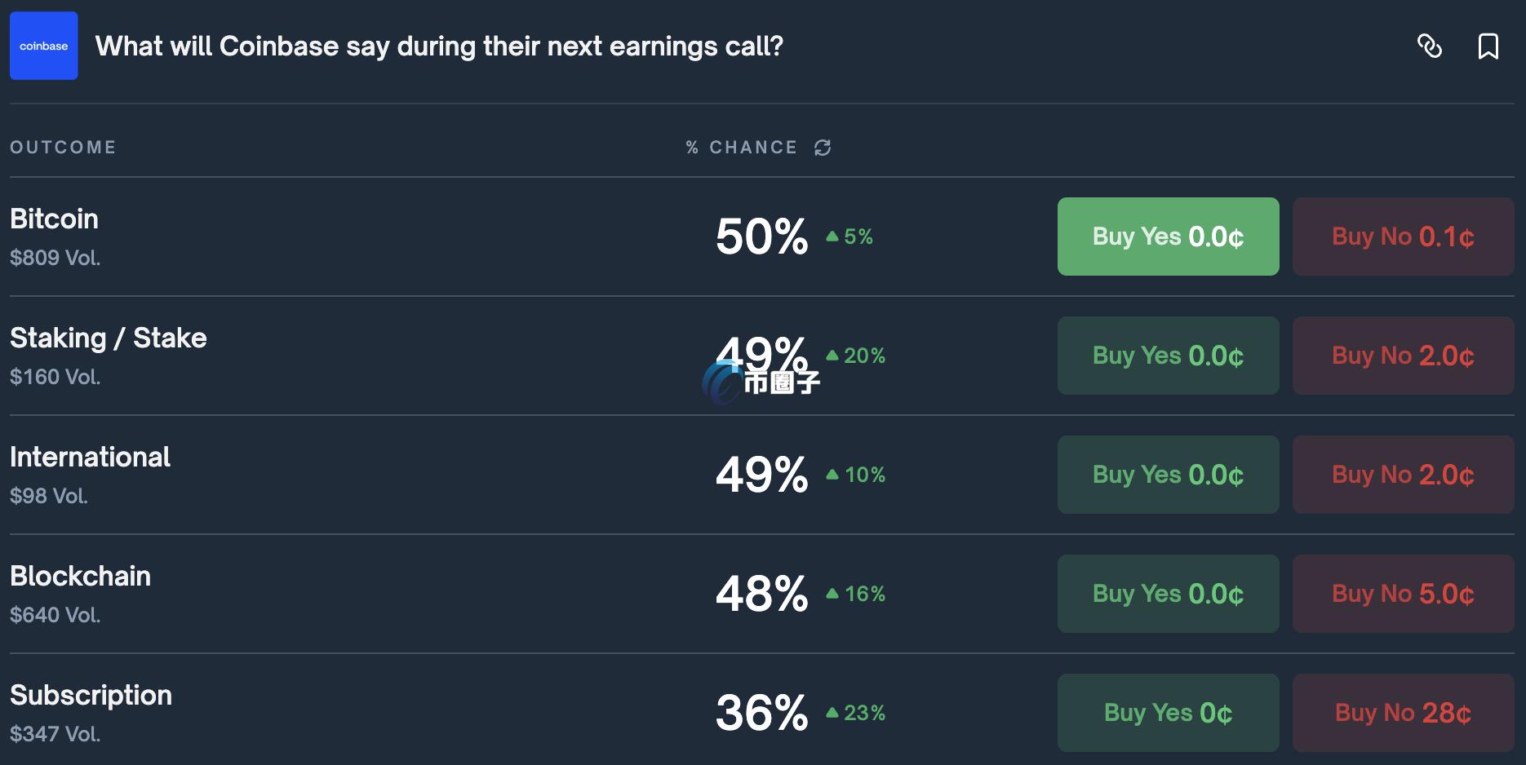The height and width of the screenshot is (765, 1526).
Task: Buy No on the Subscription outcome
Action: (x=1402, y=712)
